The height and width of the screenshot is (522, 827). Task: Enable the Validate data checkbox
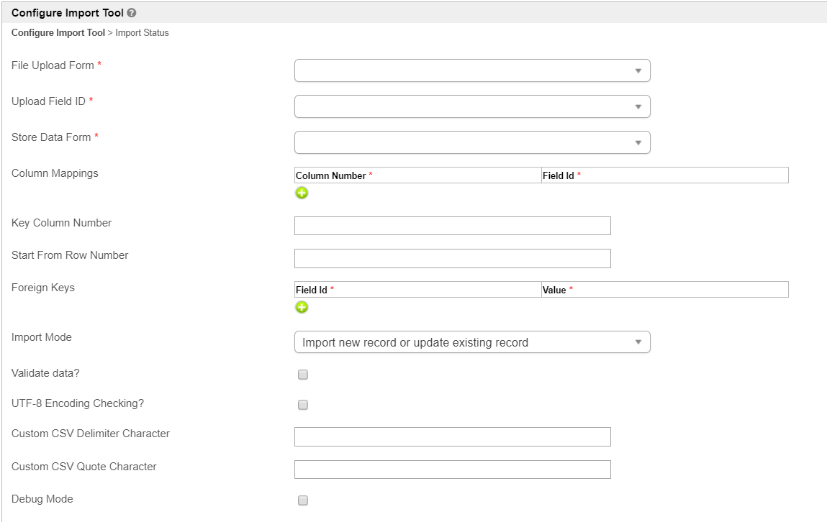coord(303,375)
